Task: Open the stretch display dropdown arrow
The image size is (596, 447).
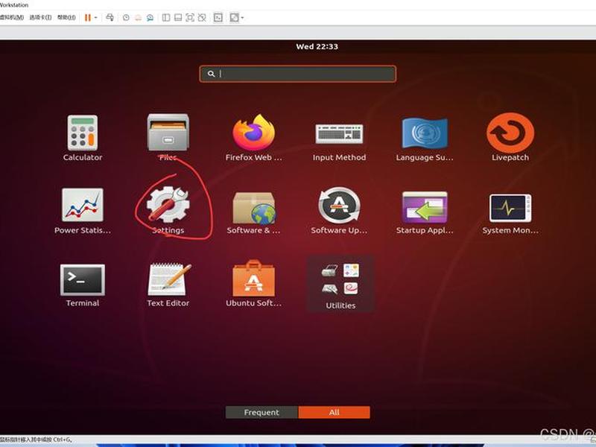Action: (x=242, y=17)
